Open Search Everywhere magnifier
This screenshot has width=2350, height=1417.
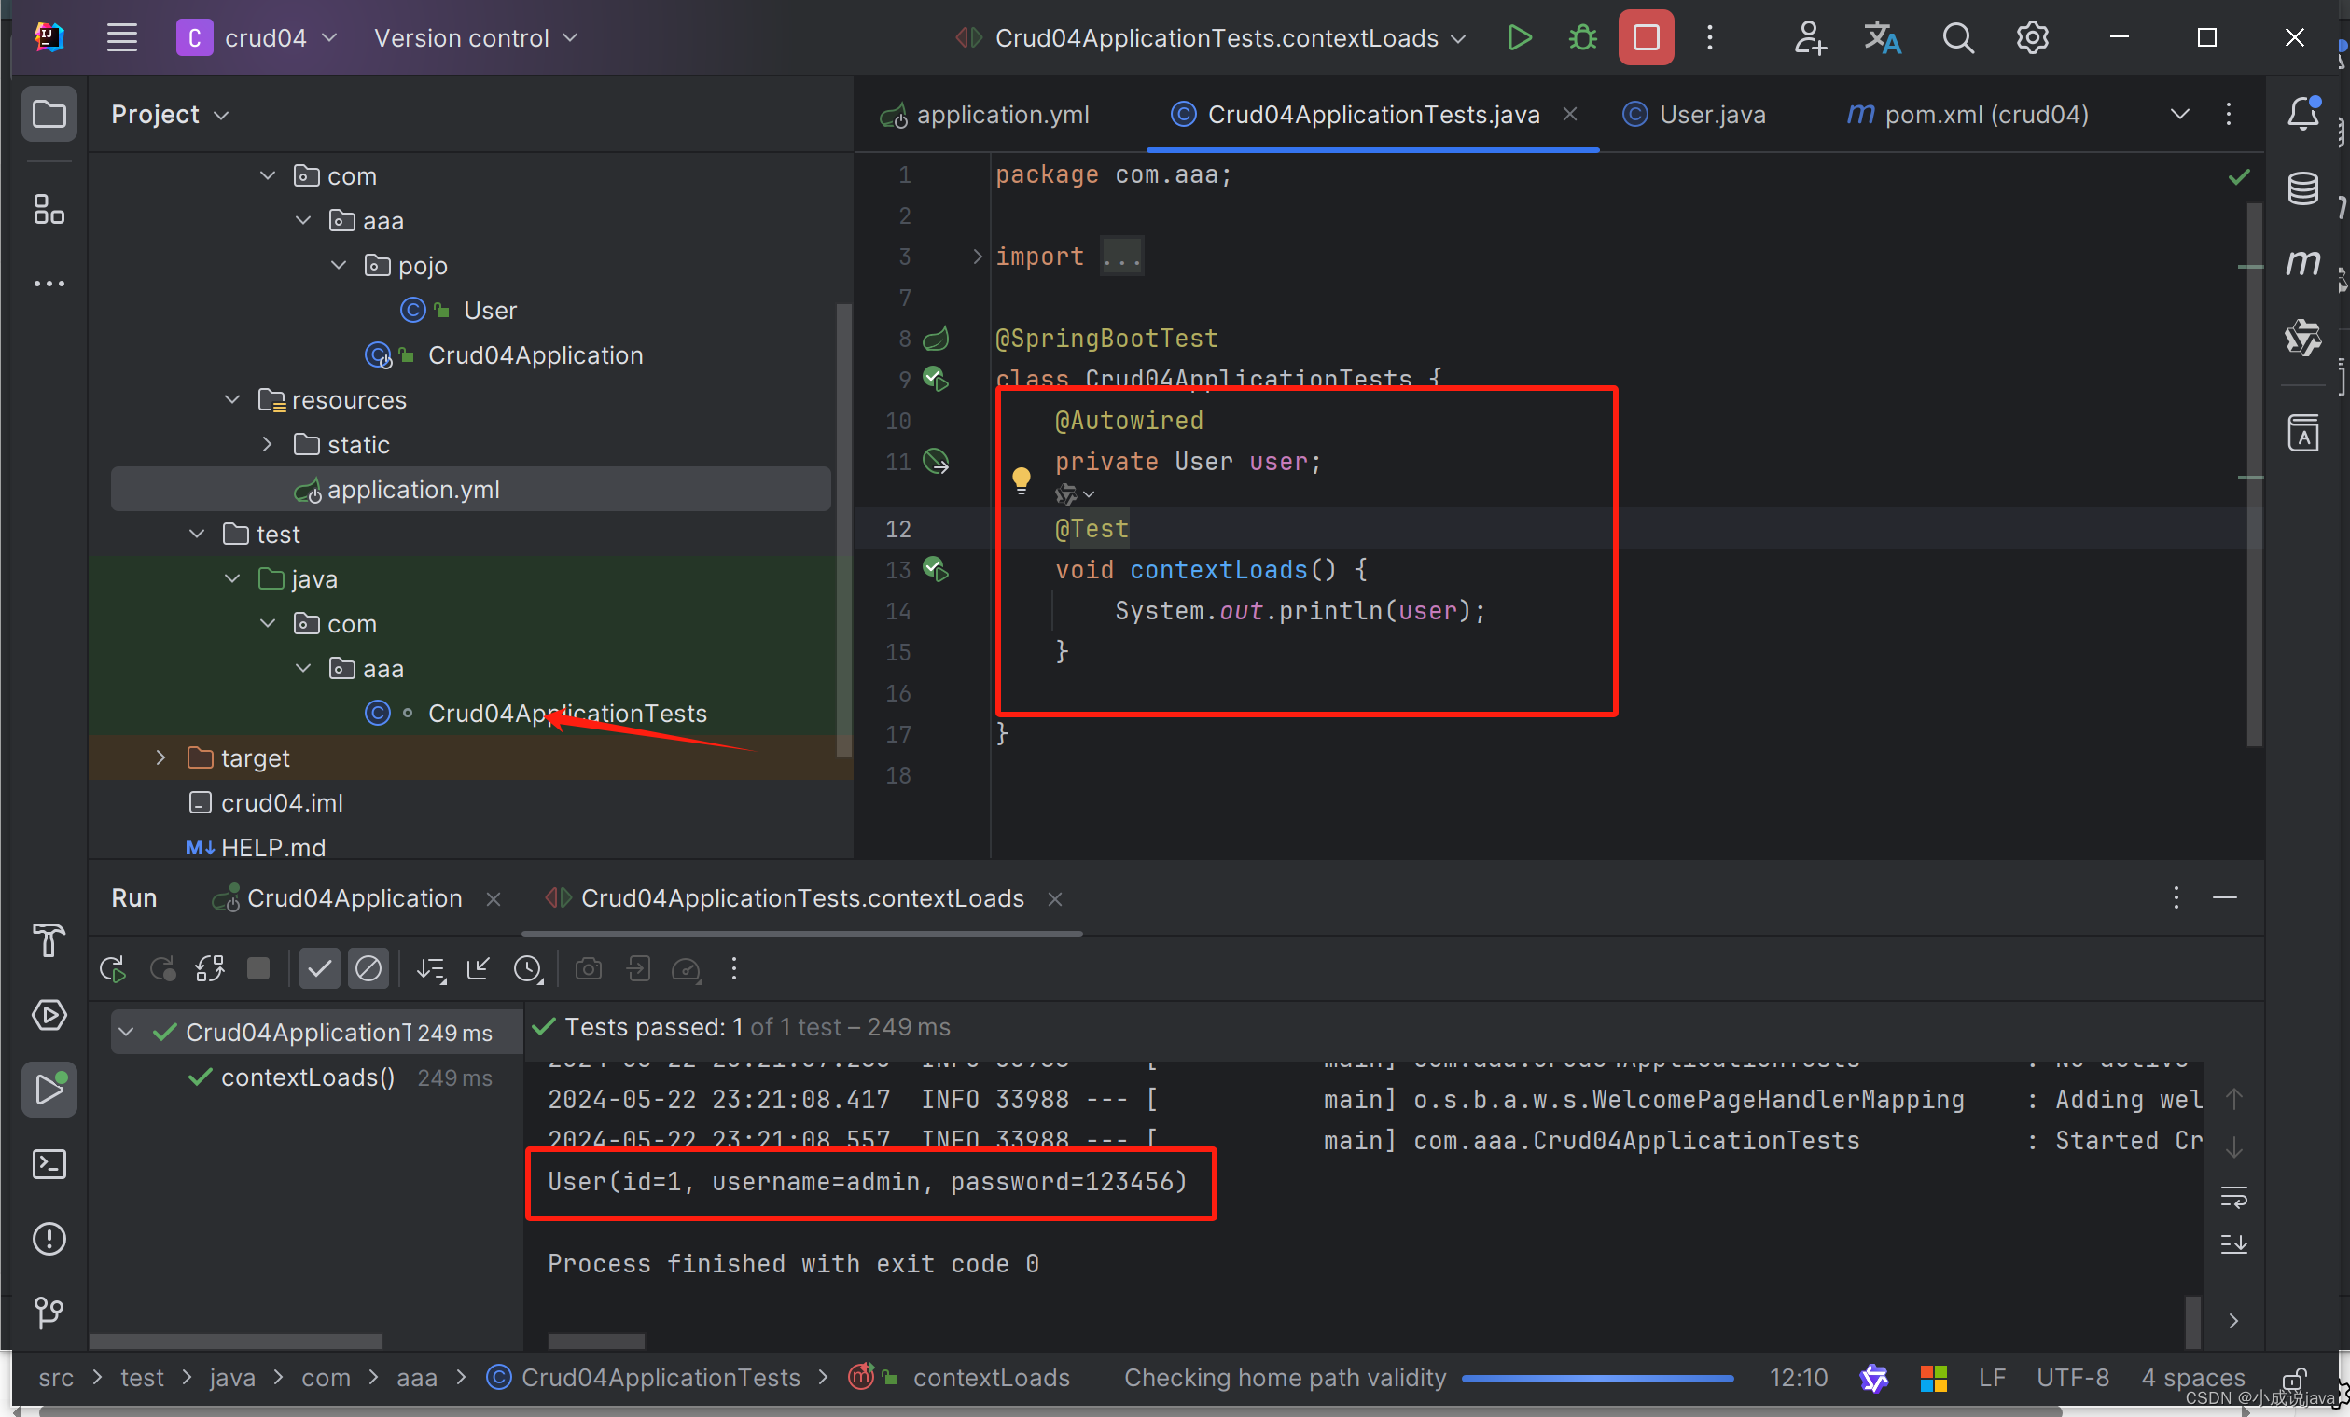(x=1957, y=38)
